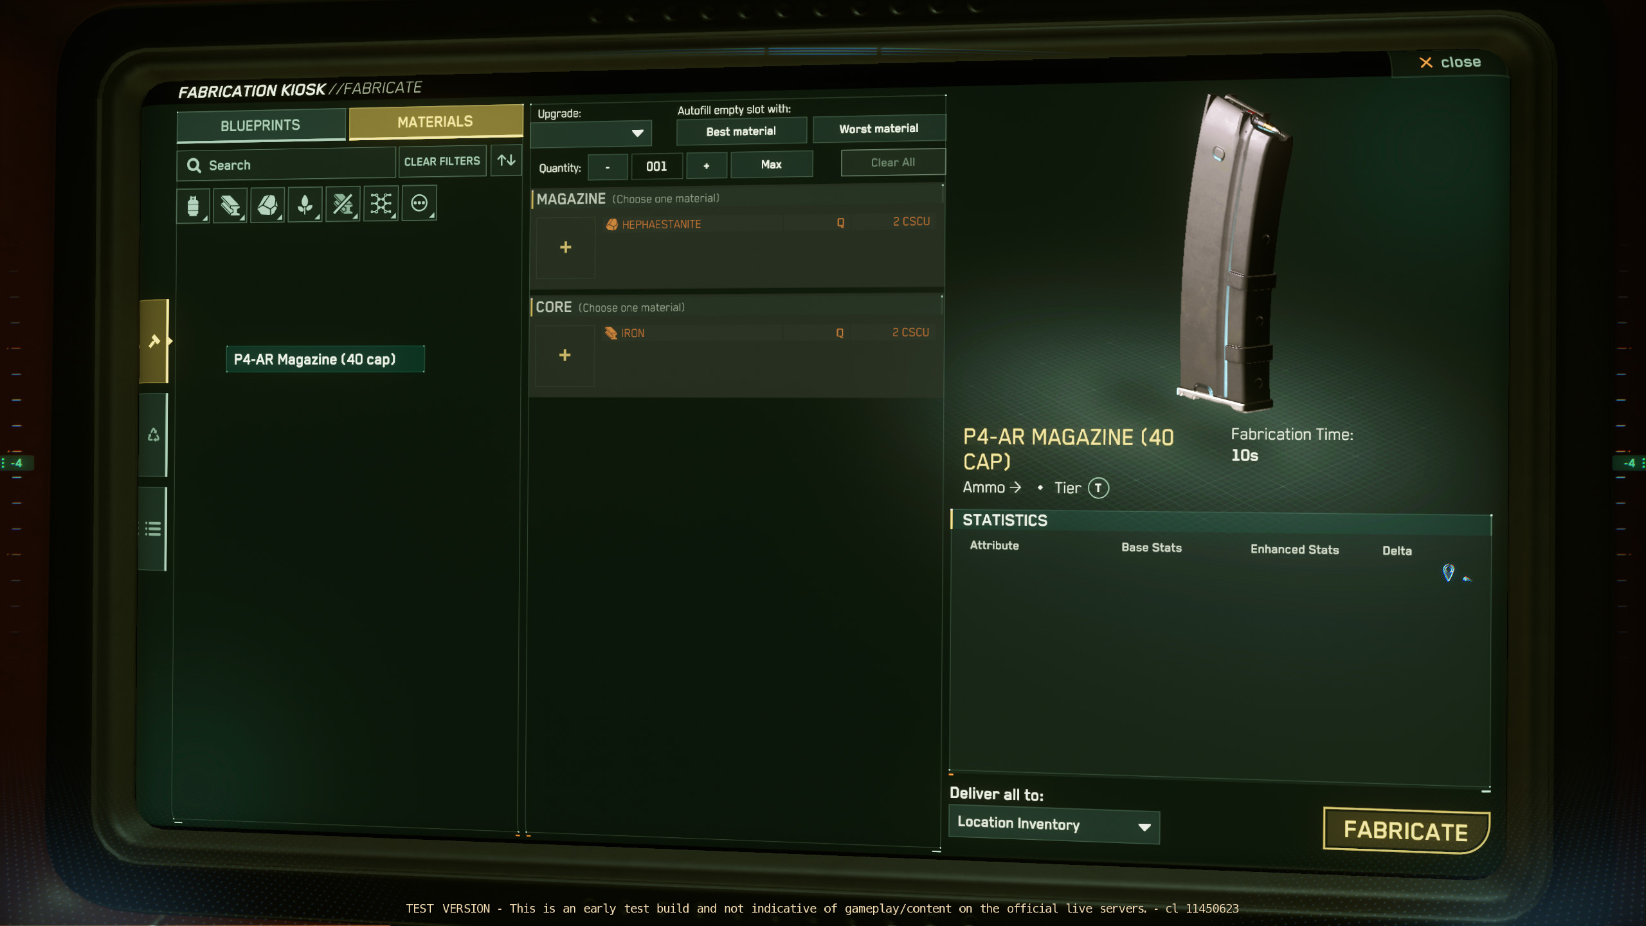Viewport: 1646px width, 926px height.
Task: Filter materials by gas canister icon
Action: point(193,206)
